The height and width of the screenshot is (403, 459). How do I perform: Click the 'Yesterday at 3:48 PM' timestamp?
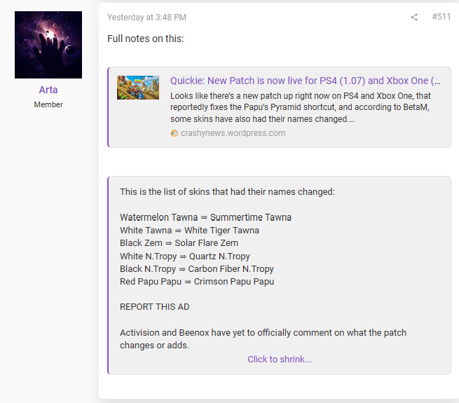pos(146,18)
